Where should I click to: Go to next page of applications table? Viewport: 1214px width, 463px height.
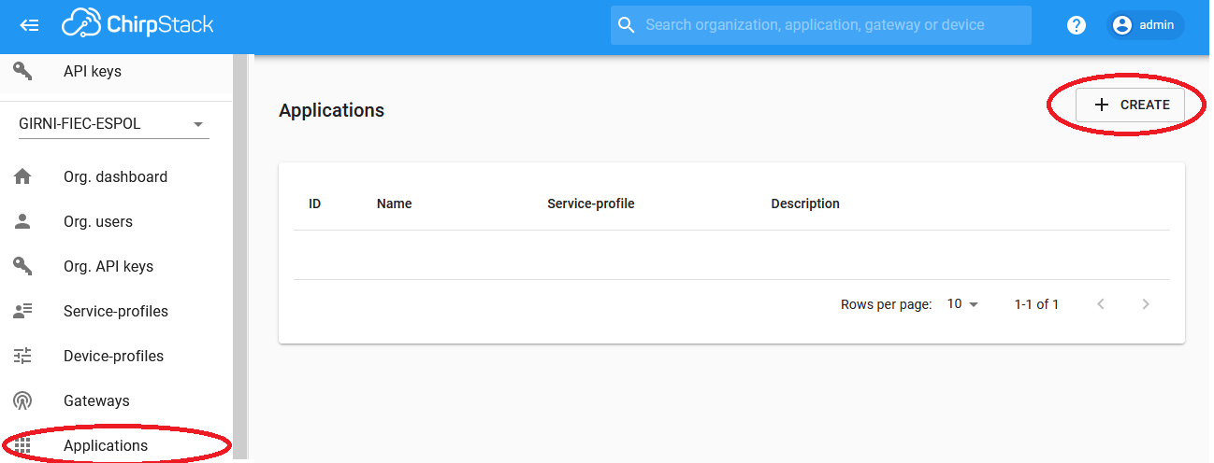[x=1146, y=304]
